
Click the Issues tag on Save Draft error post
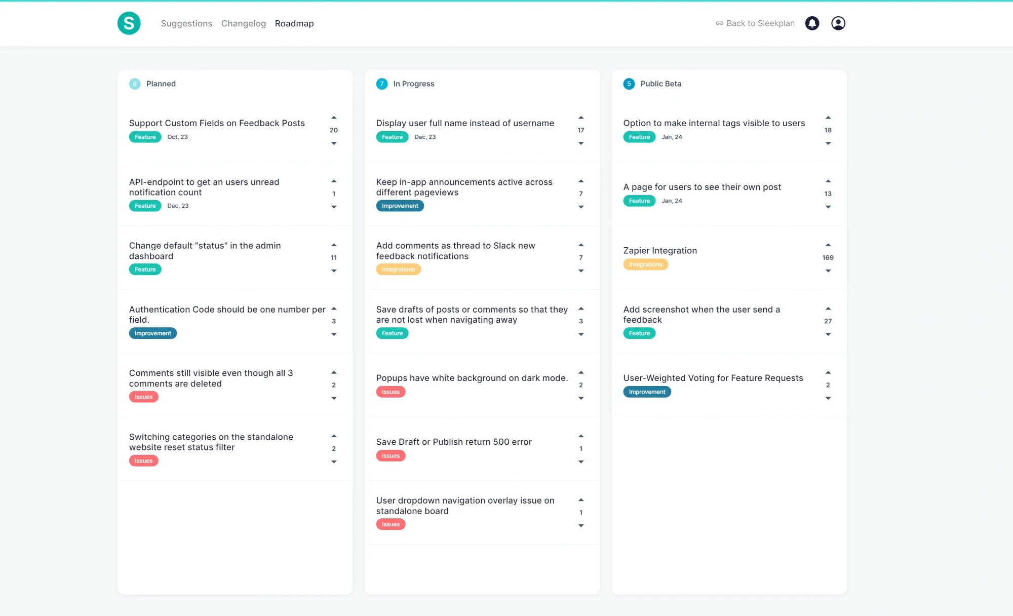390,456
